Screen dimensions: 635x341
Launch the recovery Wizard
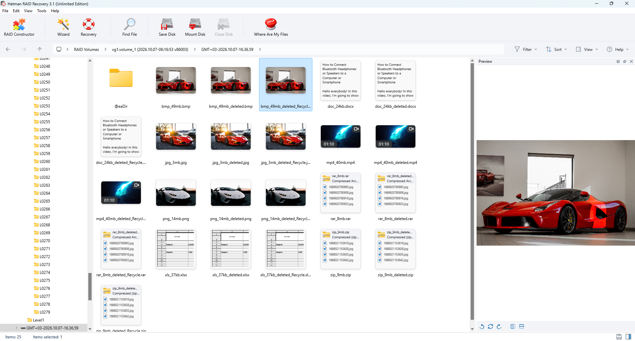[x=63, y=27]
